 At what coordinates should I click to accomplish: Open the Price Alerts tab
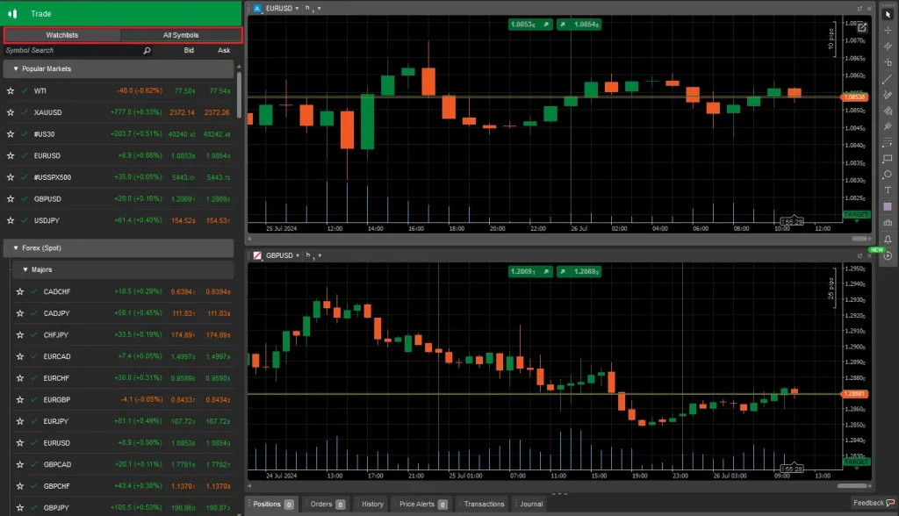click(422, 504)
